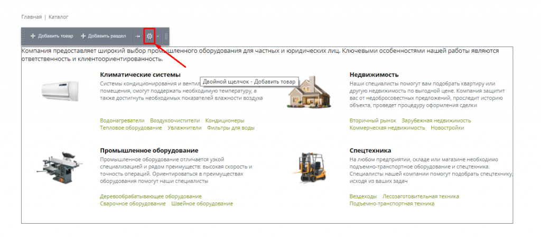
Task: Open Зарубежная недвижимость link
Action: point(436,121)
